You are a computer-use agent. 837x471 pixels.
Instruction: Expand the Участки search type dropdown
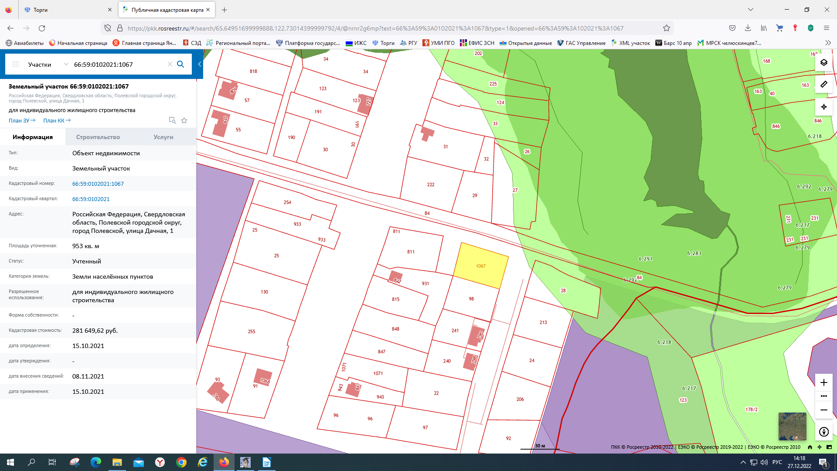tap(66, 64)
